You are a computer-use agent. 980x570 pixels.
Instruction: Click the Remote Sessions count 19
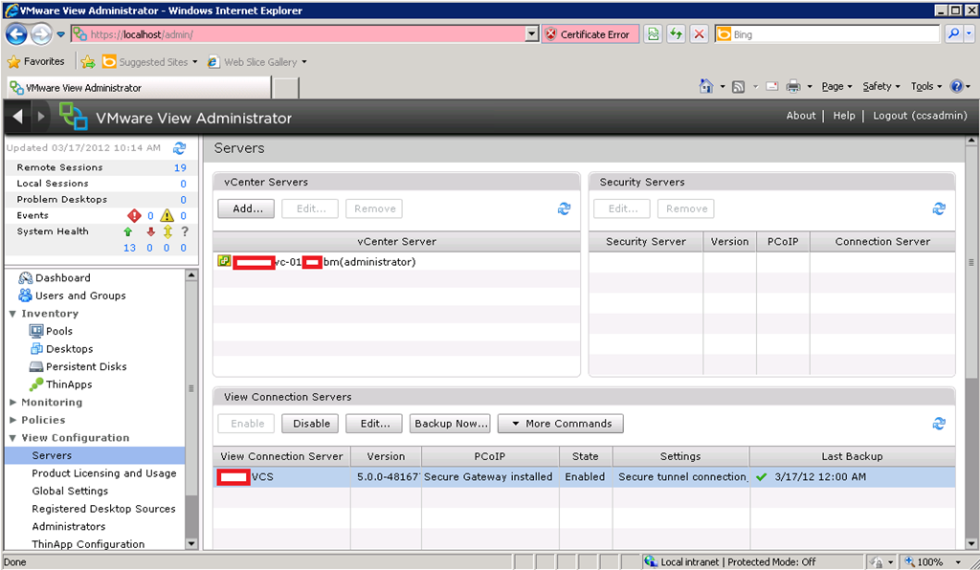(x=180, y=167)
